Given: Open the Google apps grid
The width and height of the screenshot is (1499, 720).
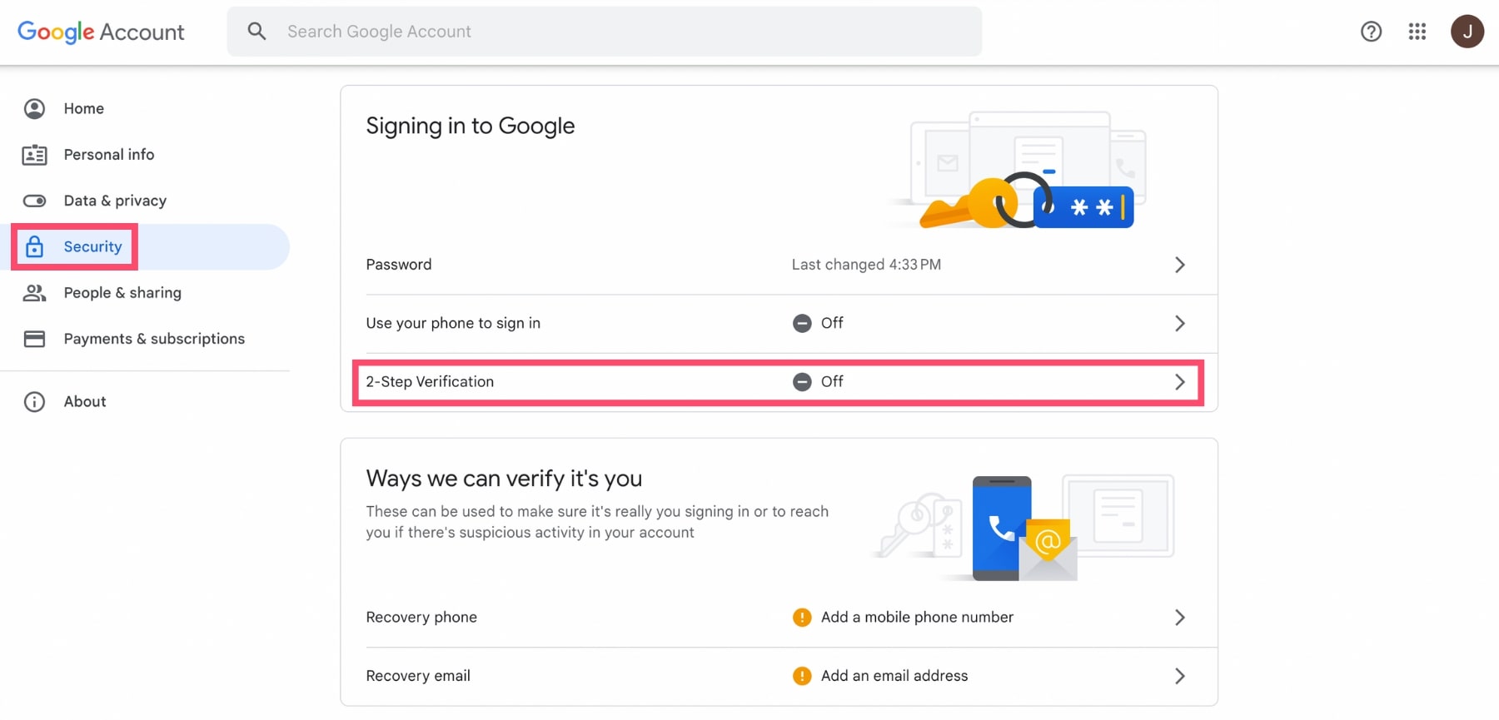Looking at the screenshot, I should coord(1417,32).
